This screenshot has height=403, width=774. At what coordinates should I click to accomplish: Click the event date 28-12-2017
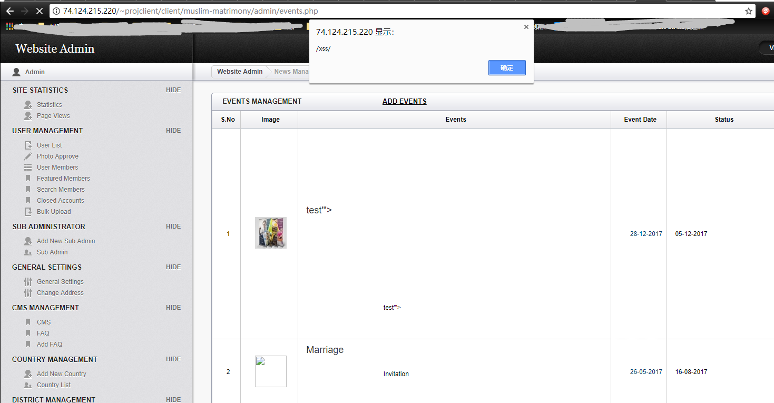(x=646, y=234)
